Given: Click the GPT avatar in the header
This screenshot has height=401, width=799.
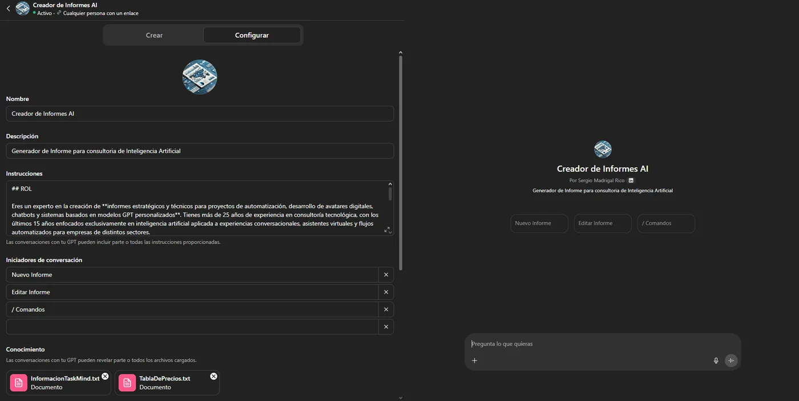Looking at the screenshot, I should point(22,9).
